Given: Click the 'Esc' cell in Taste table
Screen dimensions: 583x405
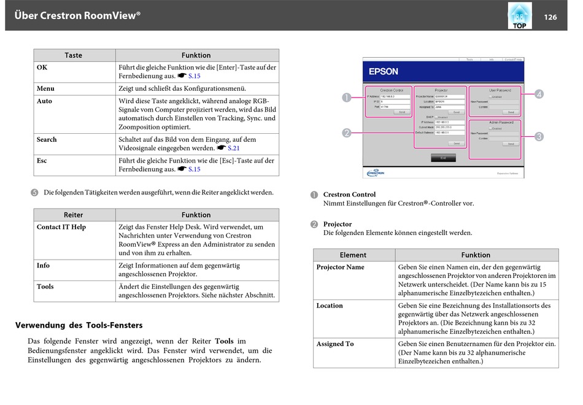Looking at the screenshot, I should pos(74,165).
